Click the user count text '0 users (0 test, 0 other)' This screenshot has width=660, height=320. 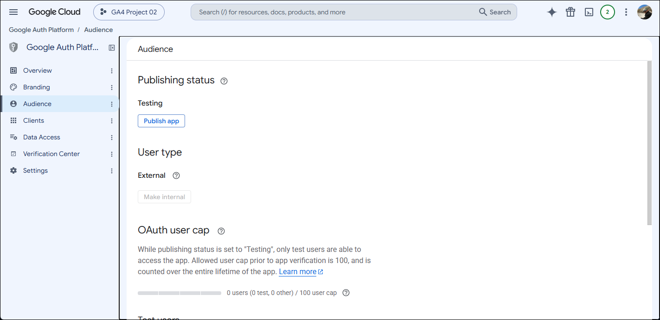[x=261, y=293]
